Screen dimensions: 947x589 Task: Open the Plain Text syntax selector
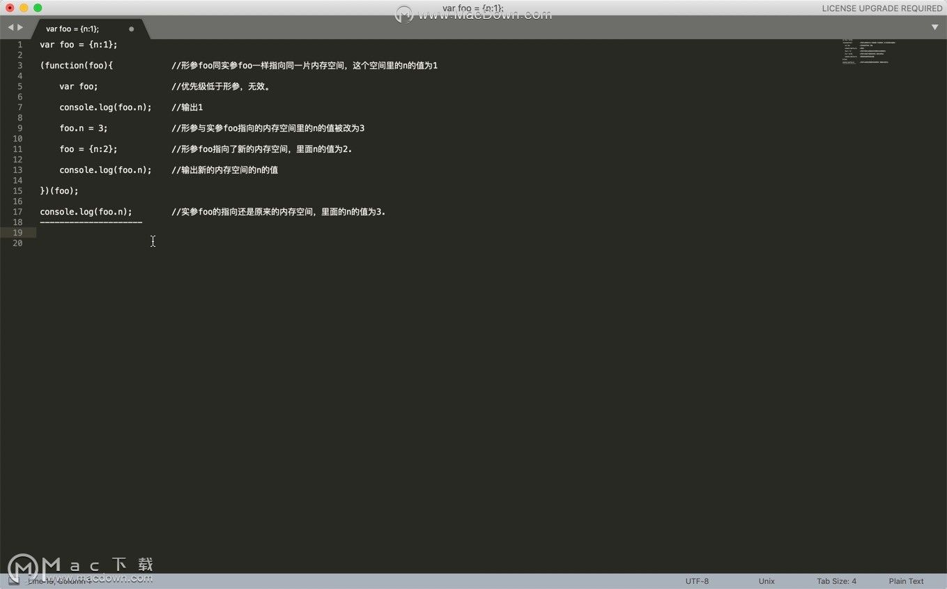coord(906,581)
